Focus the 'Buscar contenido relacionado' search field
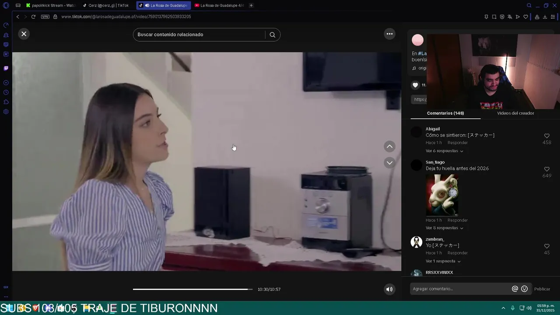560x315 pixels. [199, 35]
